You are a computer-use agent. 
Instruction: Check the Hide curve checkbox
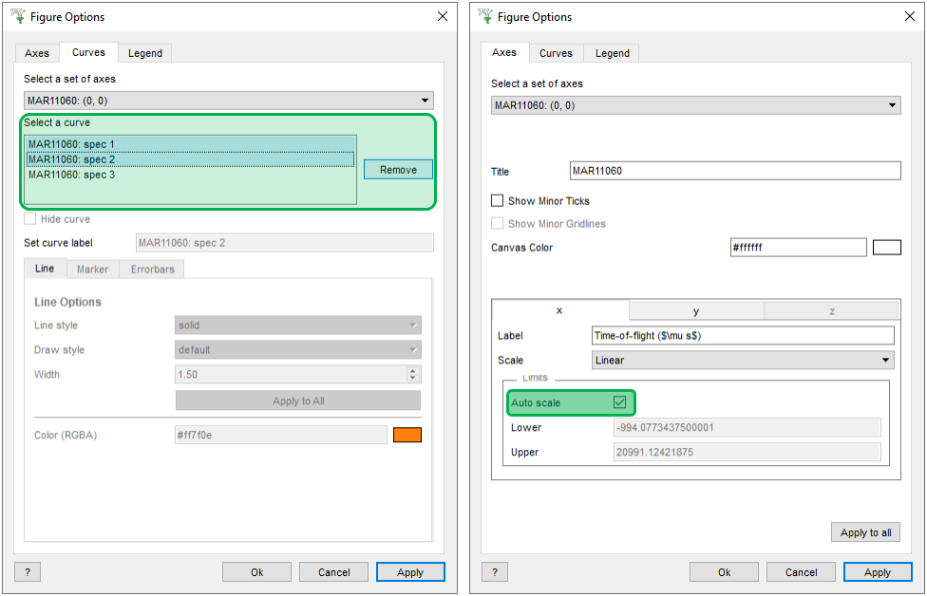(30, 219)
